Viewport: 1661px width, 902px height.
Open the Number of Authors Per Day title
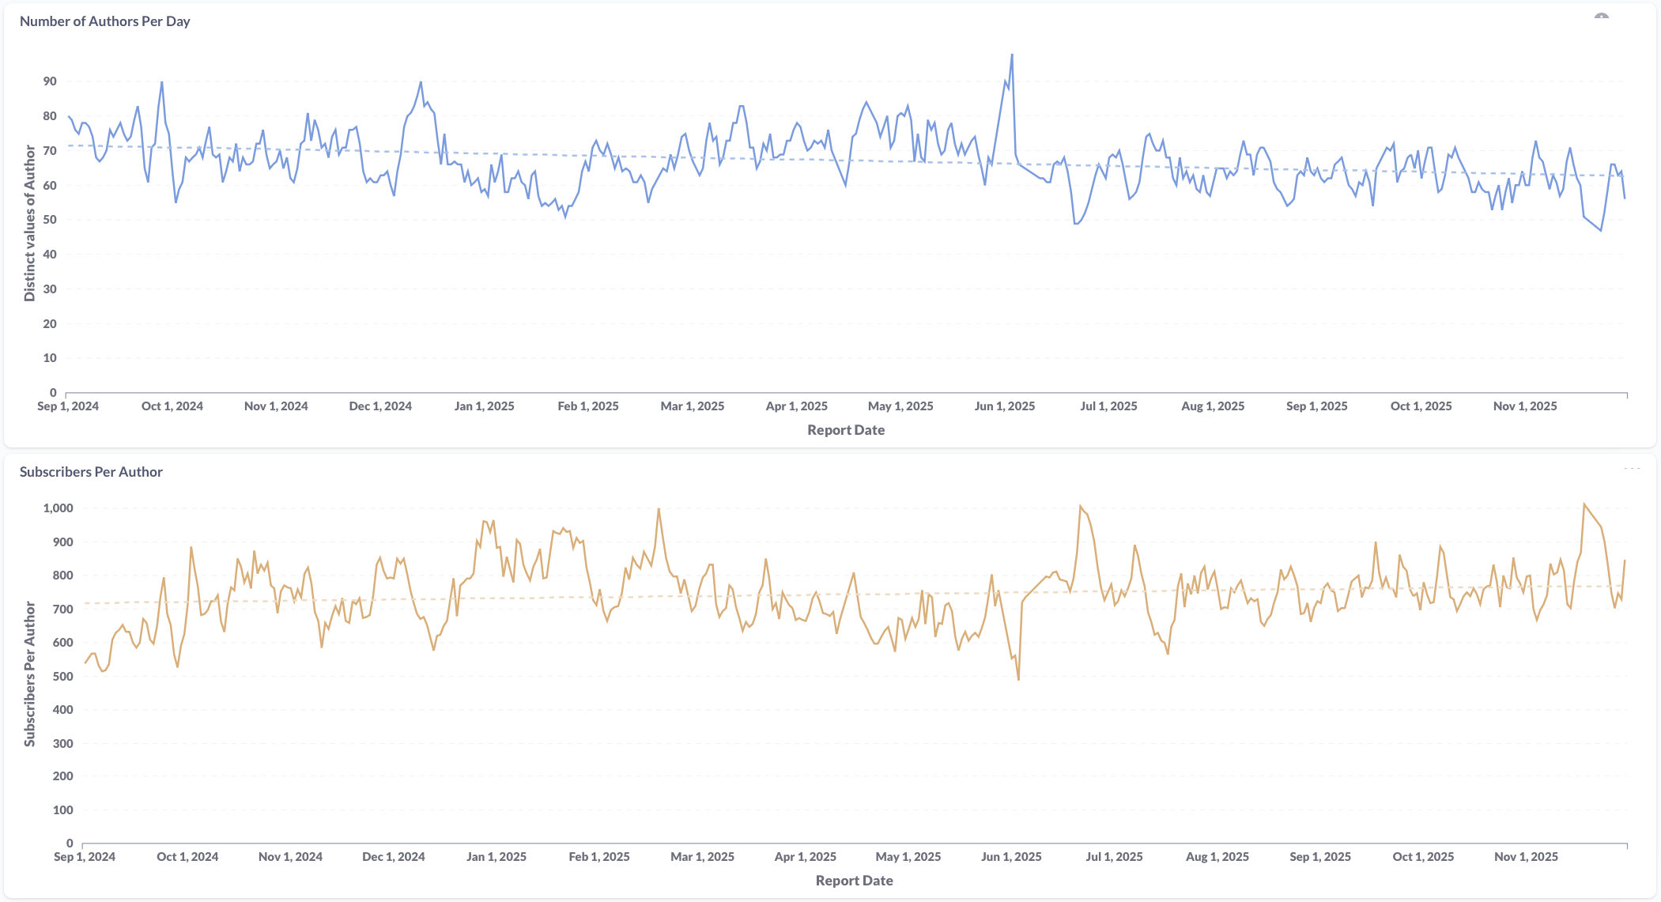104,21
